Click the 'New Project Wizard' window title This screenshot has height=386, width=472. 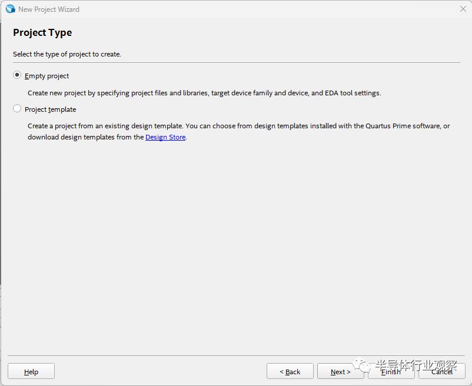click(x=49, y=9)
